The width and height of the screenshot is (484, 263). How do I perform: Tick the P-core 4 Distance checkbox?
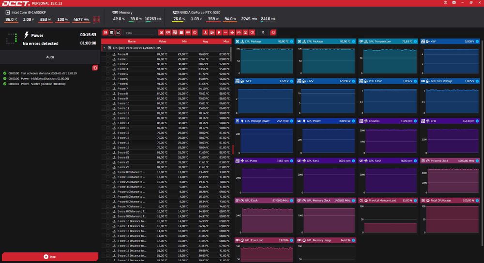108,192
